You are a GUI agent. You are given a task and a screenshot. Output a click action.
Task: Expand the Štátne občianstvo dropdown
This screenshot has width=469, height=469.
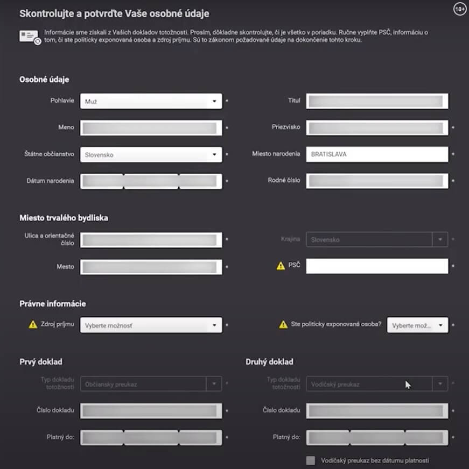coord(151,155)
